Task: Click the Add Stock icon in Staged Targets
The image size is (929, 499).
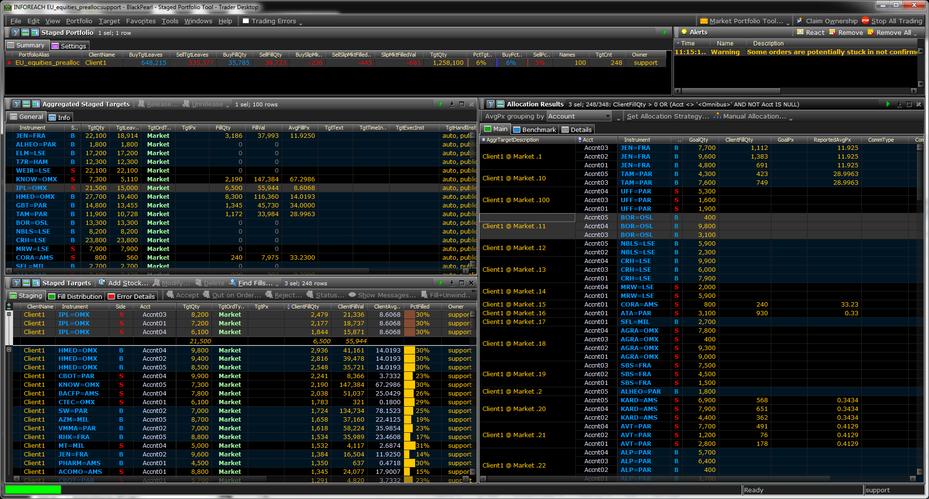Action: point(102,283)
